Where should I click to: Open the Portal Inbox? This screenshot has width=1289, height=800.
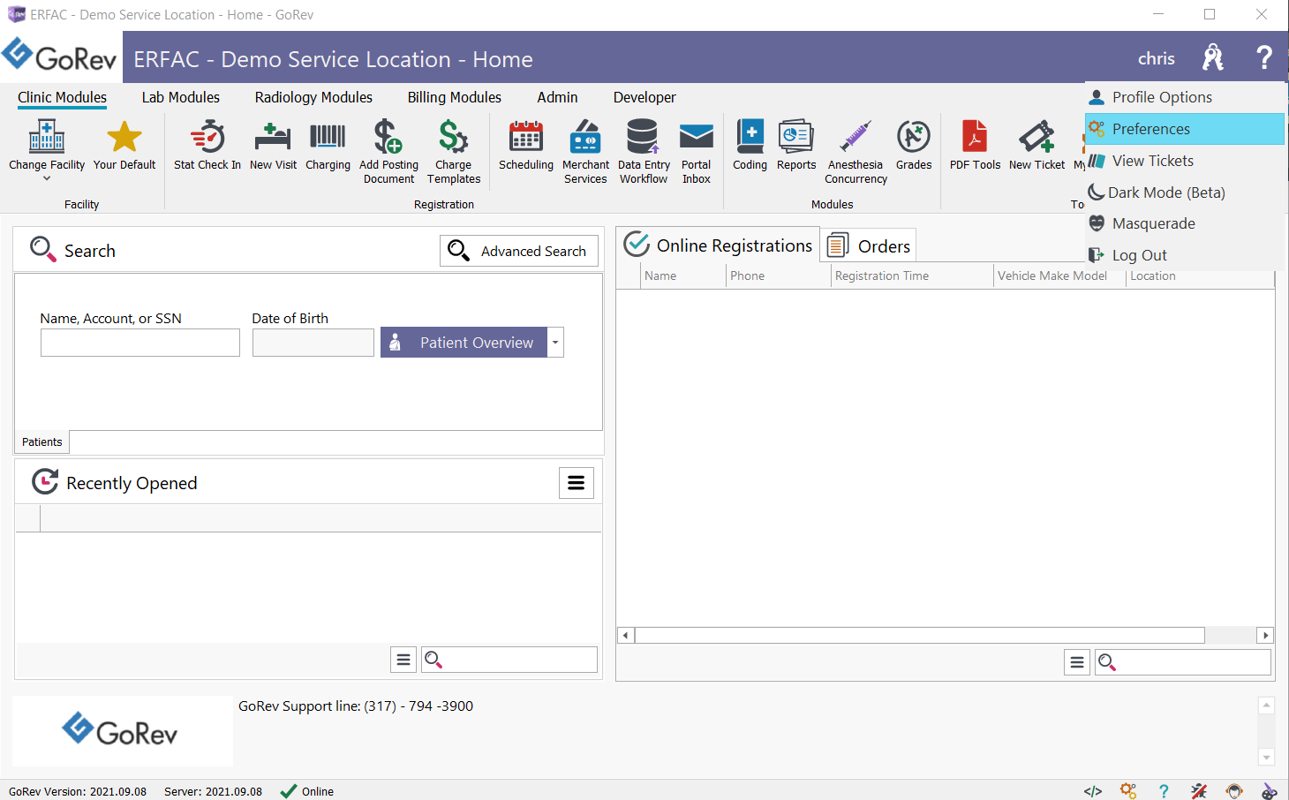click(x=697, y=152)
